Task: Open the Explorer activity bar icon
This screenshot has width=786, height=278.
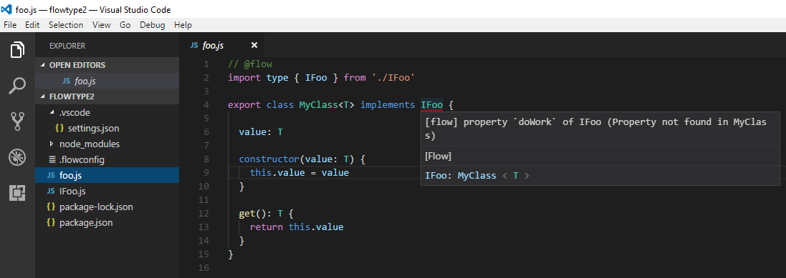Action: tap(17, 49)
